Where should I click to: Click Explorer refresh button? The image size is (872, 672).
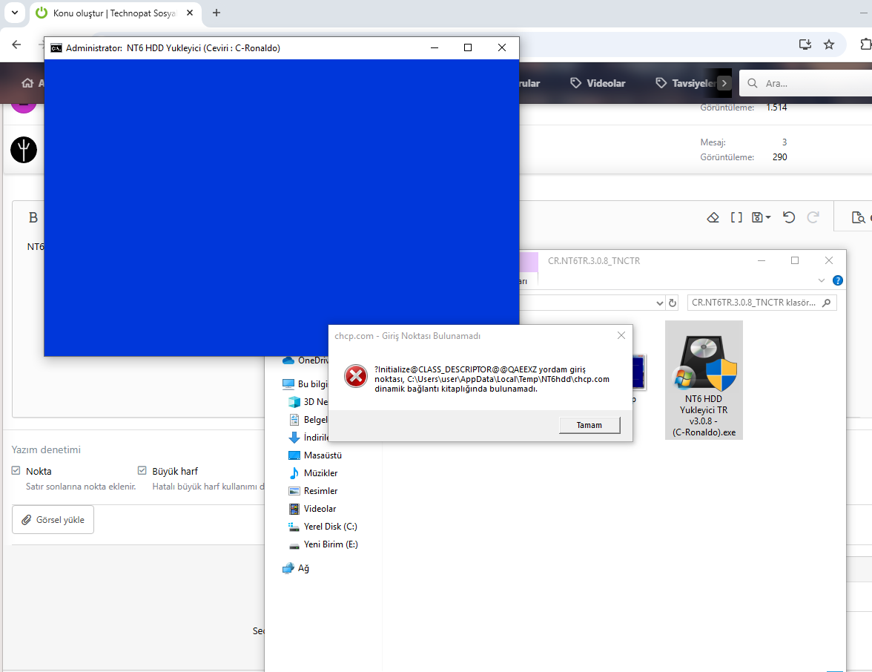(x=673, y=303)
